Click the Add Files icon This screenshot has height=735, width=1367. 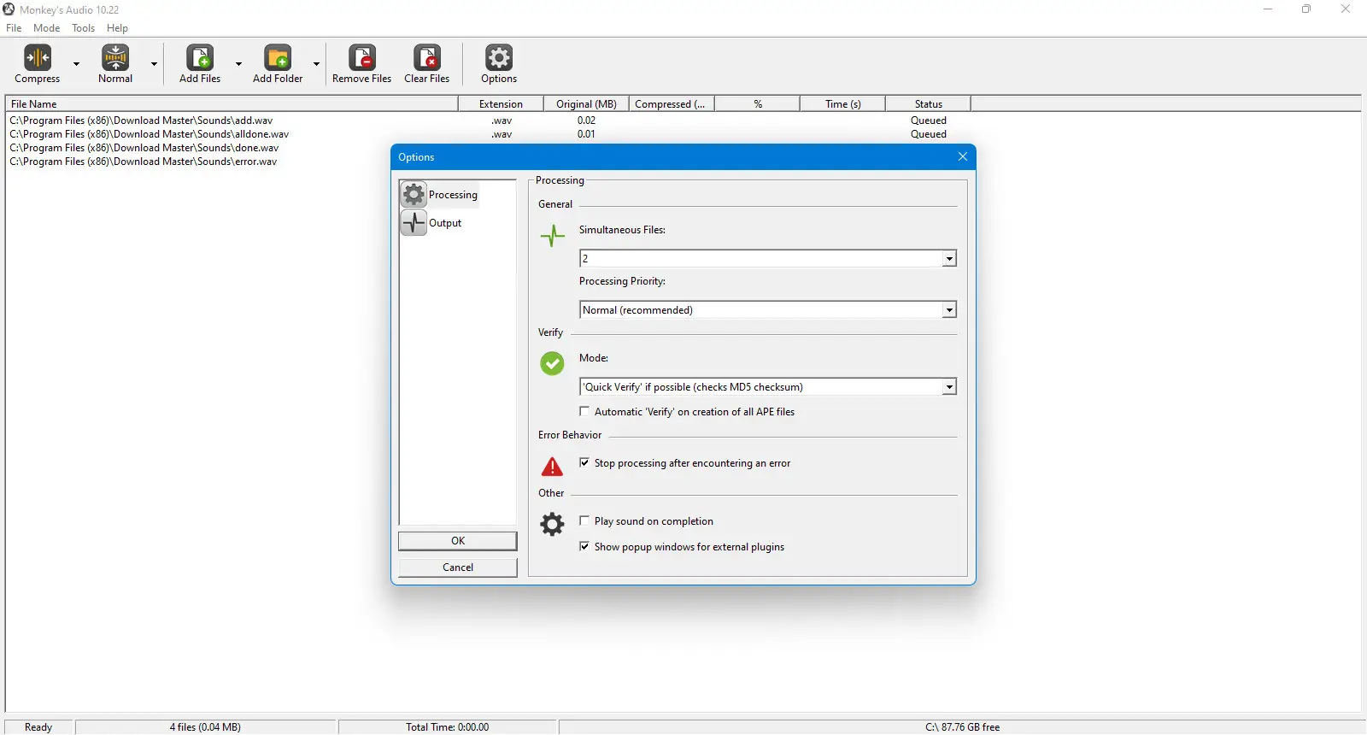(200, 58)
